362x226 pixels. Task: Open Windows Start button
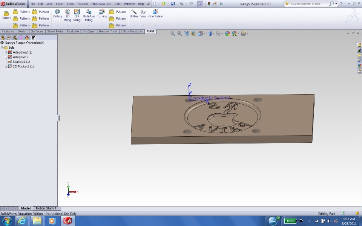(6, 221)
